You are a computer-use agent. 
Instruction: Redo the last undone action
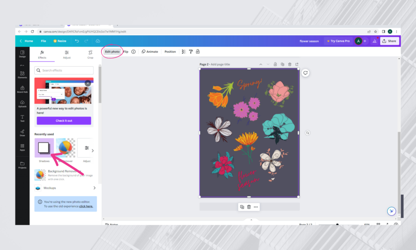(86, 41)
